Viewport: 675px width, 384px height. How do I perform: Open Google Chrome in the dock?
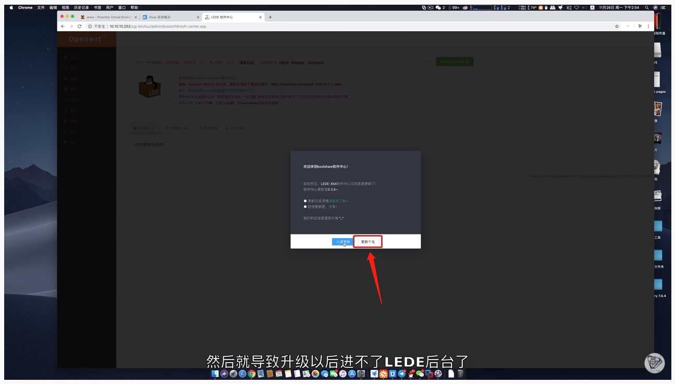(x=252, y=374)
